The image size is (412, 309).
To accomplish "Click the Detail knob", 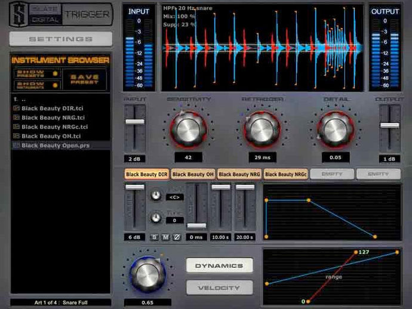I will coord(336,129).
